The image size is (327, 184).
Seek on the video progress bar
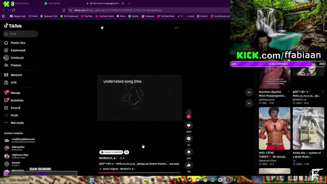tap(139, 172)
